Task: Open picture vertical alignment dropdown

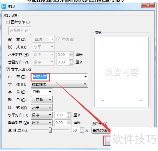Action: tap(44, 62)
